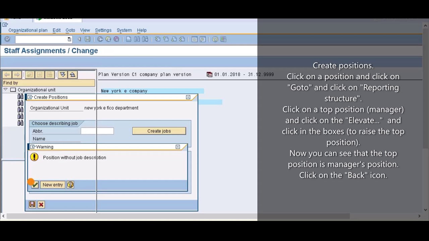Image resolution: width=429 pixels, height=241 pixels.
Task: Collapse the Organizational unit tree node
Action: [x=5, y=90]
